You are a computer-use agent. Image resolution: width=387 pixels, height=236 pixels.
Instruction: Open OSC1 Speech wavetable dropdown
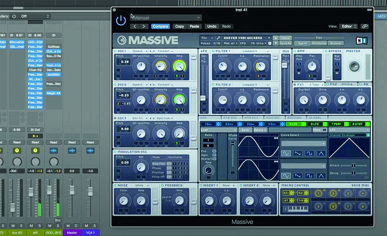139,51
